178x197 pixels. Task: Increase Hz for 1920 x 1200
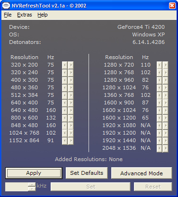[166, 133]
